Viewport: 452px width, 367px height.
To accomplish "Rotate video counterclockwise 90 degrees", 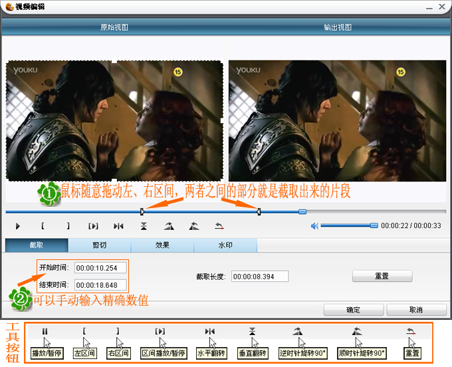I will [x=169, y=226].
